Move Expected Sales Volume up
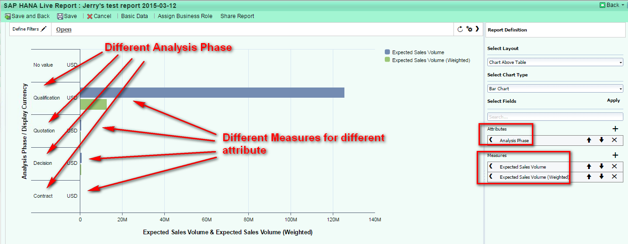This screenshot has height=244, width=628. pos(589,166)
